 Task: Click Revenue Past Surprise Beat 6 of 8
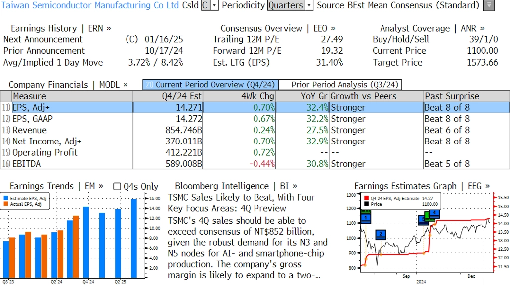pyautogui.click(x=447, y=130)
